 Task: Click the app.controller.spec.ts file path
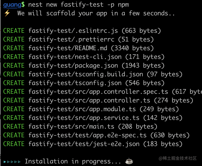pyautogui.click(x=98, y=92)
